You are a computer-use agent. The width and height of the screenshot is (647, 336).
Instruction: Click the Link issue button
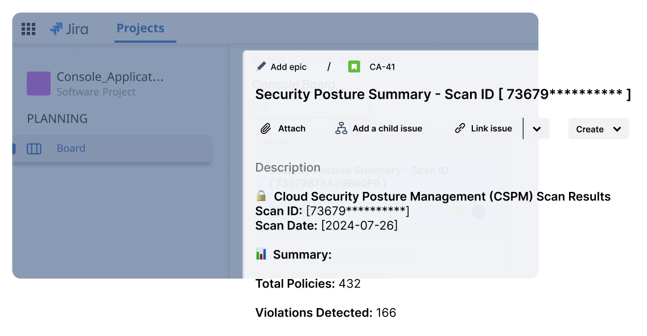pyautogui.click(x=485, y=128)
